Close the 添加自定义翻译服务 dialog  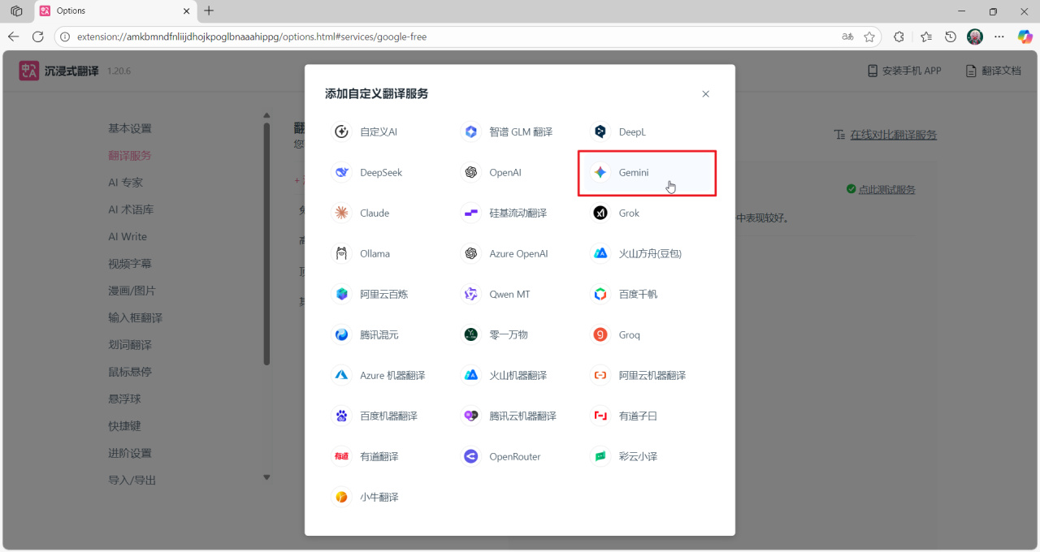tap(705, 94)
